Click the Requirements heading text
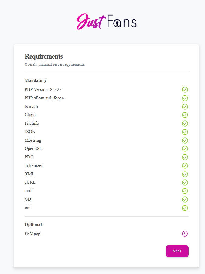Screen dimensions: 205x274 click(x=44, y=57)
